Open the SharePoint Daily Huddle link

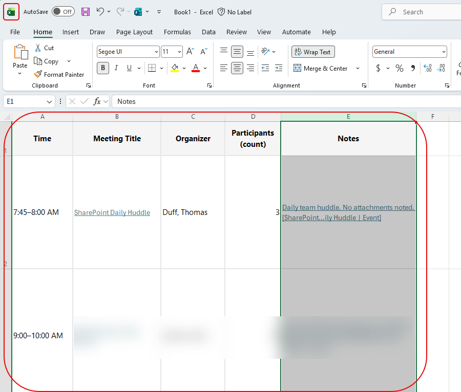(112, 212)
